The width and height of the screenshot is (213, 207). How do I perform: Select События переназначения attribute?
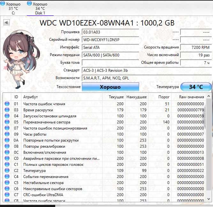pyautogui.click(x=46, y=177)
